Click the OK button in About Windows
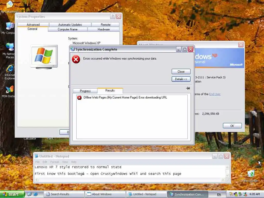This screenshot has width=264, height=198. click(232, 126)
